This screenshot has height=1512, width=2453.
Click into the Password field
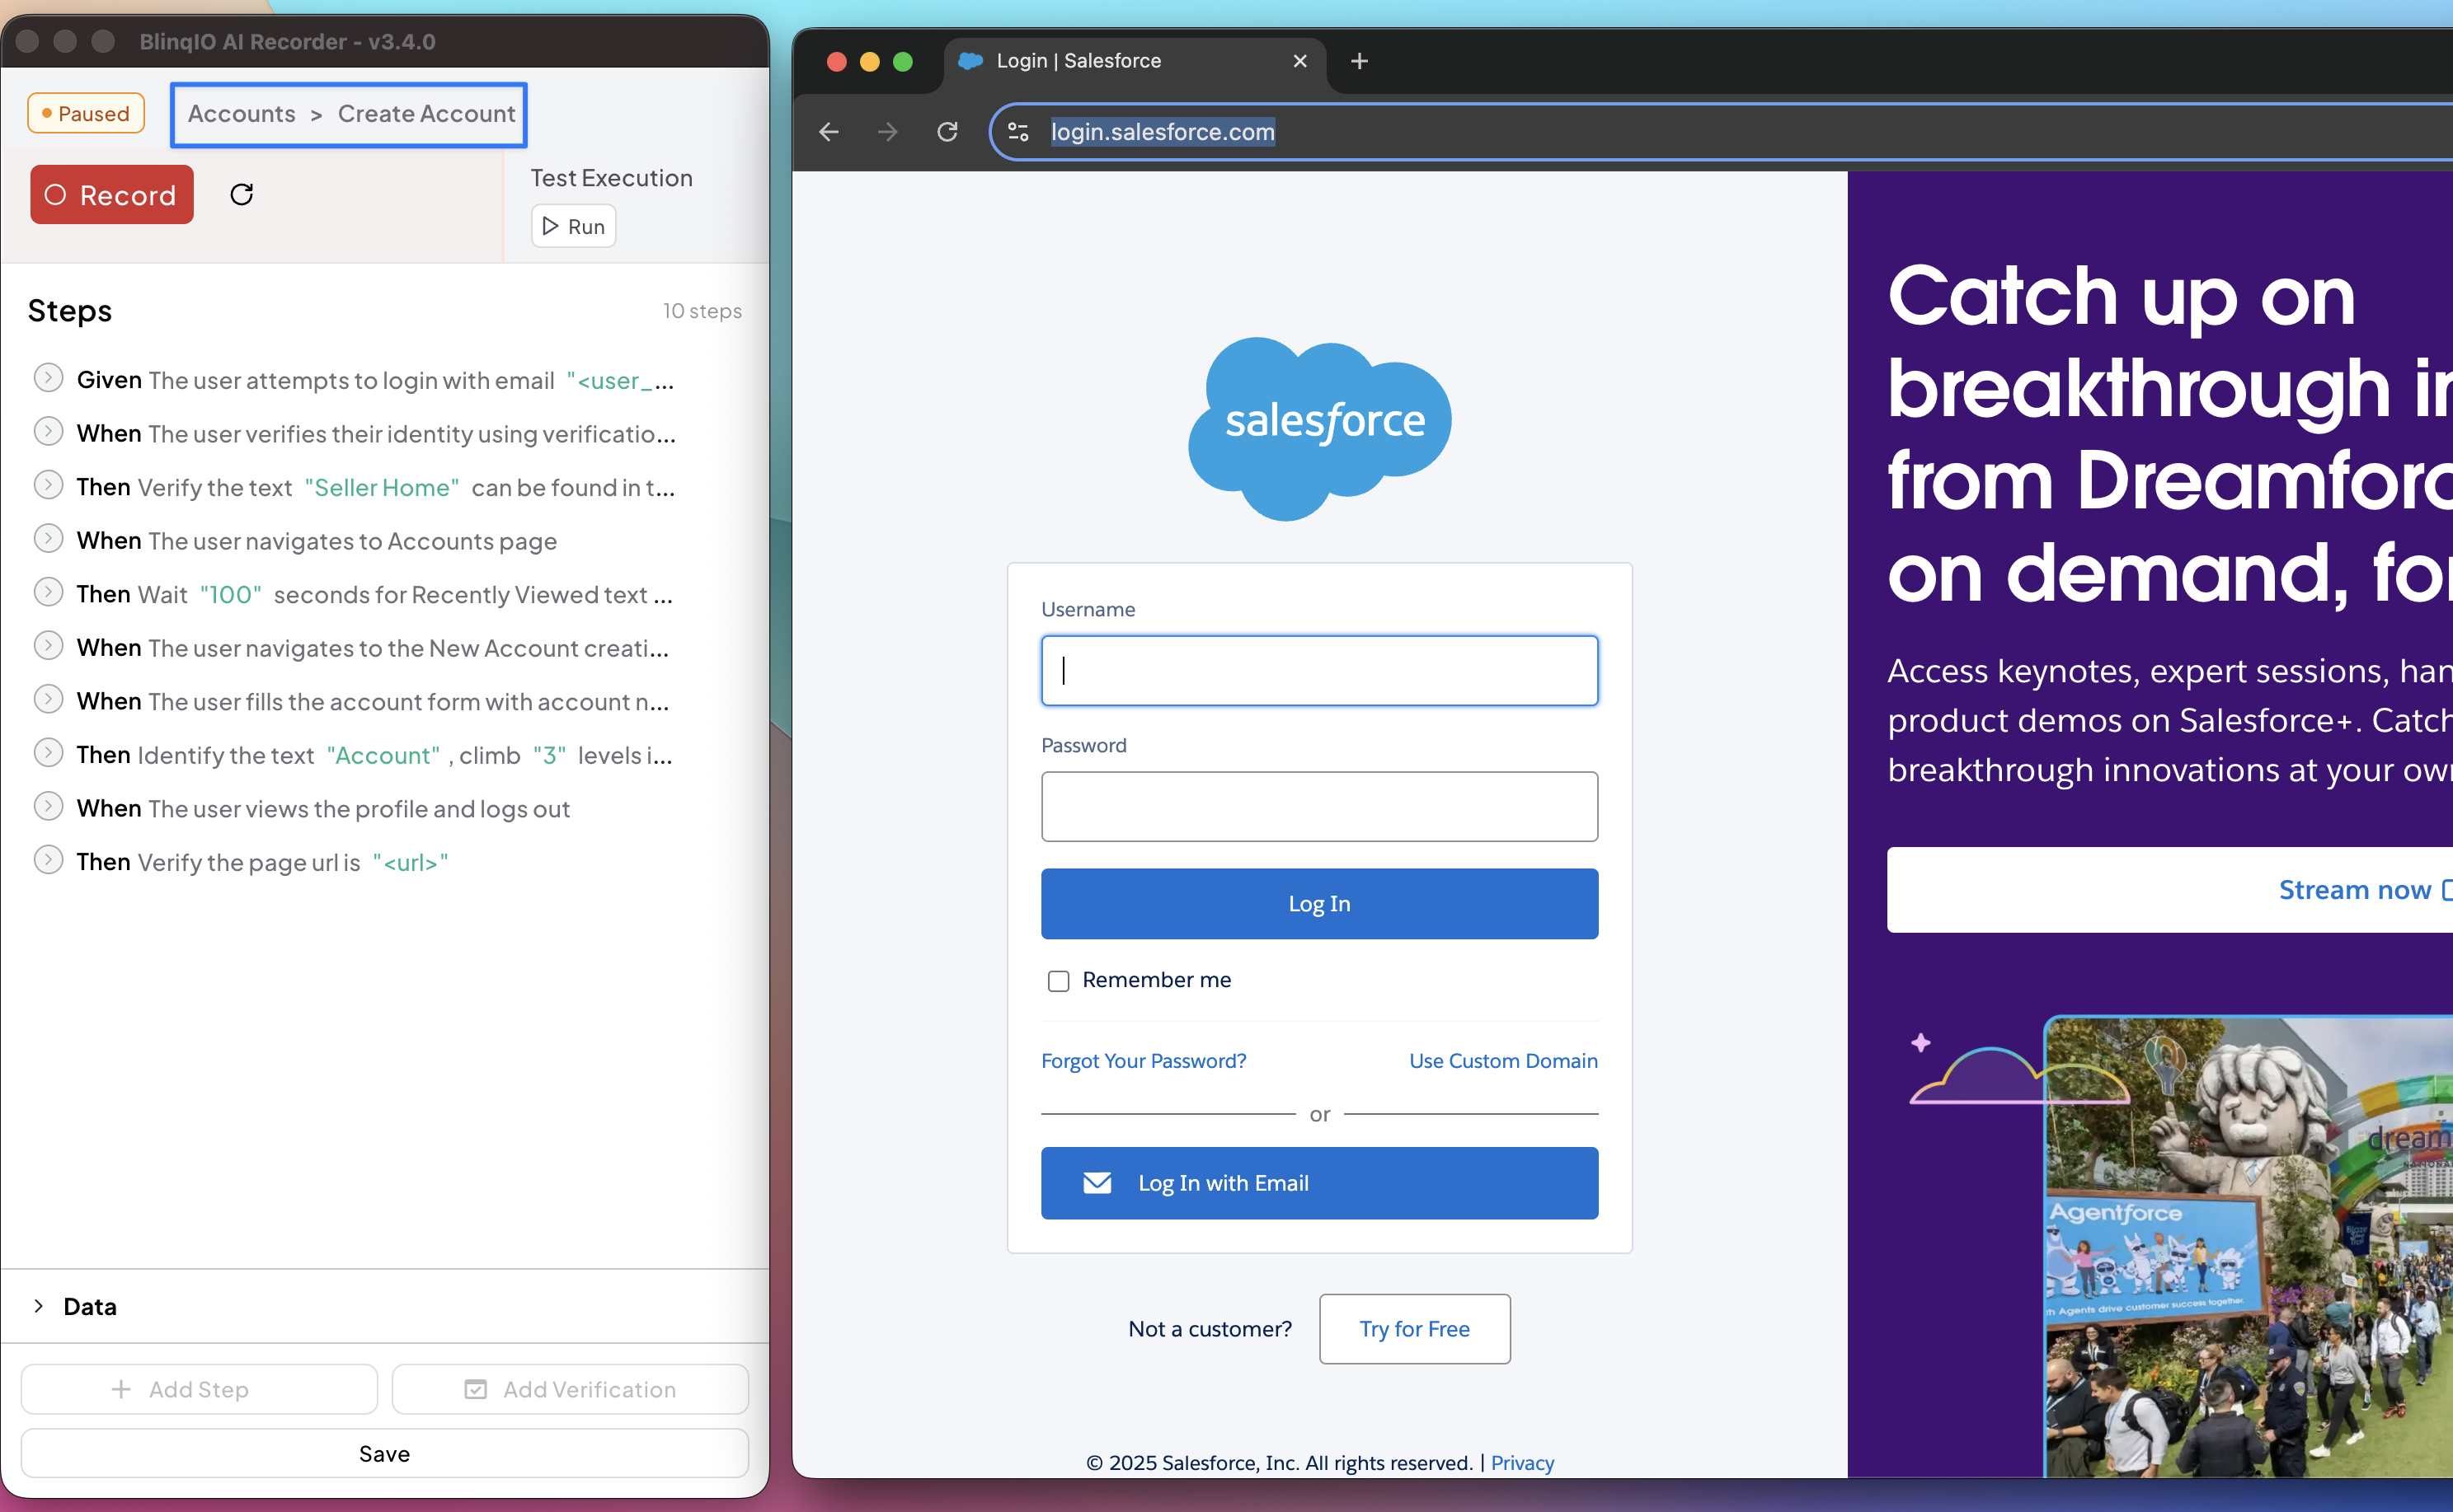pos(1318,806)
